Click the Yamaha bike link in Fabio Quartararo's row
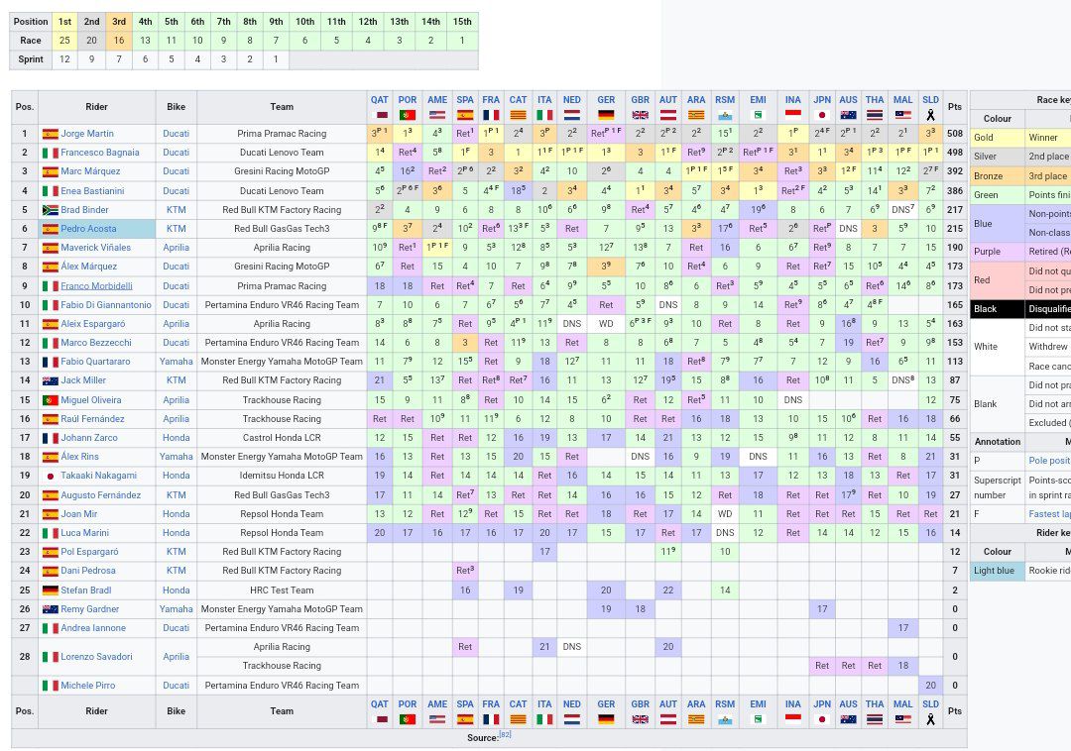The height and width of the screenshot is (751, 1071). 176,362
